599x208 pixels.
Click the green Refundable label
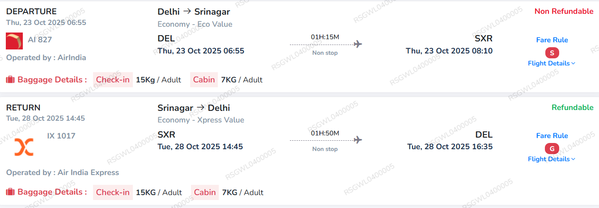click(x=572, y=107)
